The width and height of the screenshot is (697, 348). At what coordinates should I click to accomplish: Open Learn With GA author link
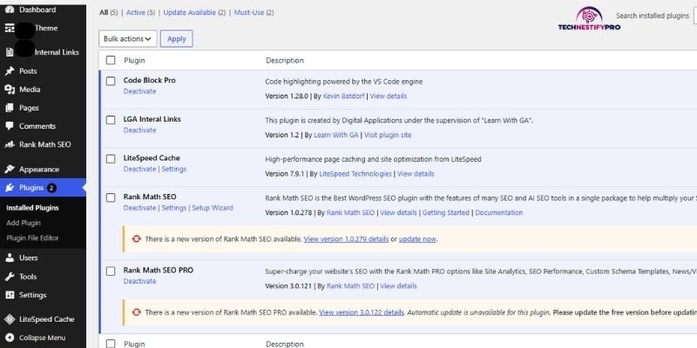(x=336, y=135)
